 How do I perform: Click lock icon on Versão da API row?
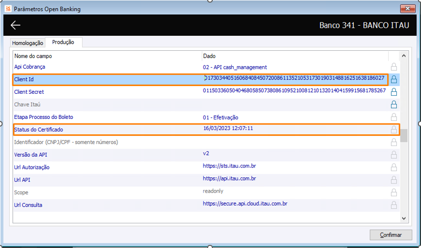pyautogui.click(x=394, y=155)
